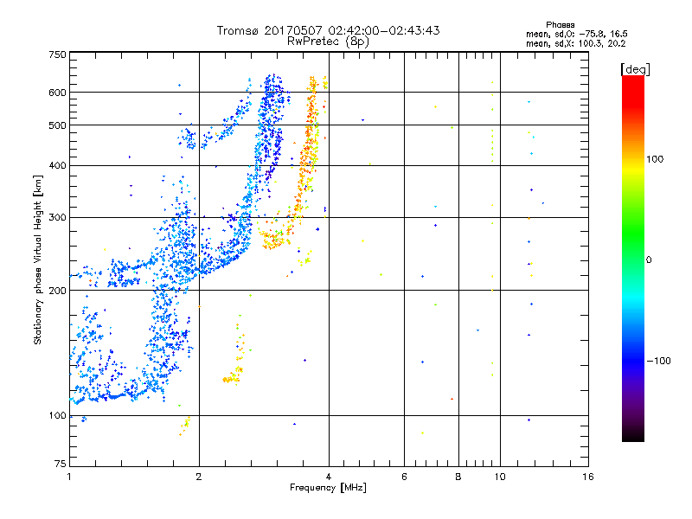Image resolution: width=692 pixels, height=519 pixels.
Task: Click the y-axis tick label '600'
Action: click(57, 93)
